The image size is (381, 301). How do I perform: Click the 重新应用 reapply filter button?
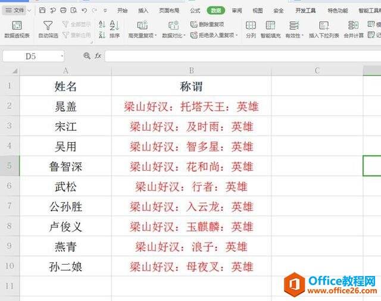tap(77, 35)
